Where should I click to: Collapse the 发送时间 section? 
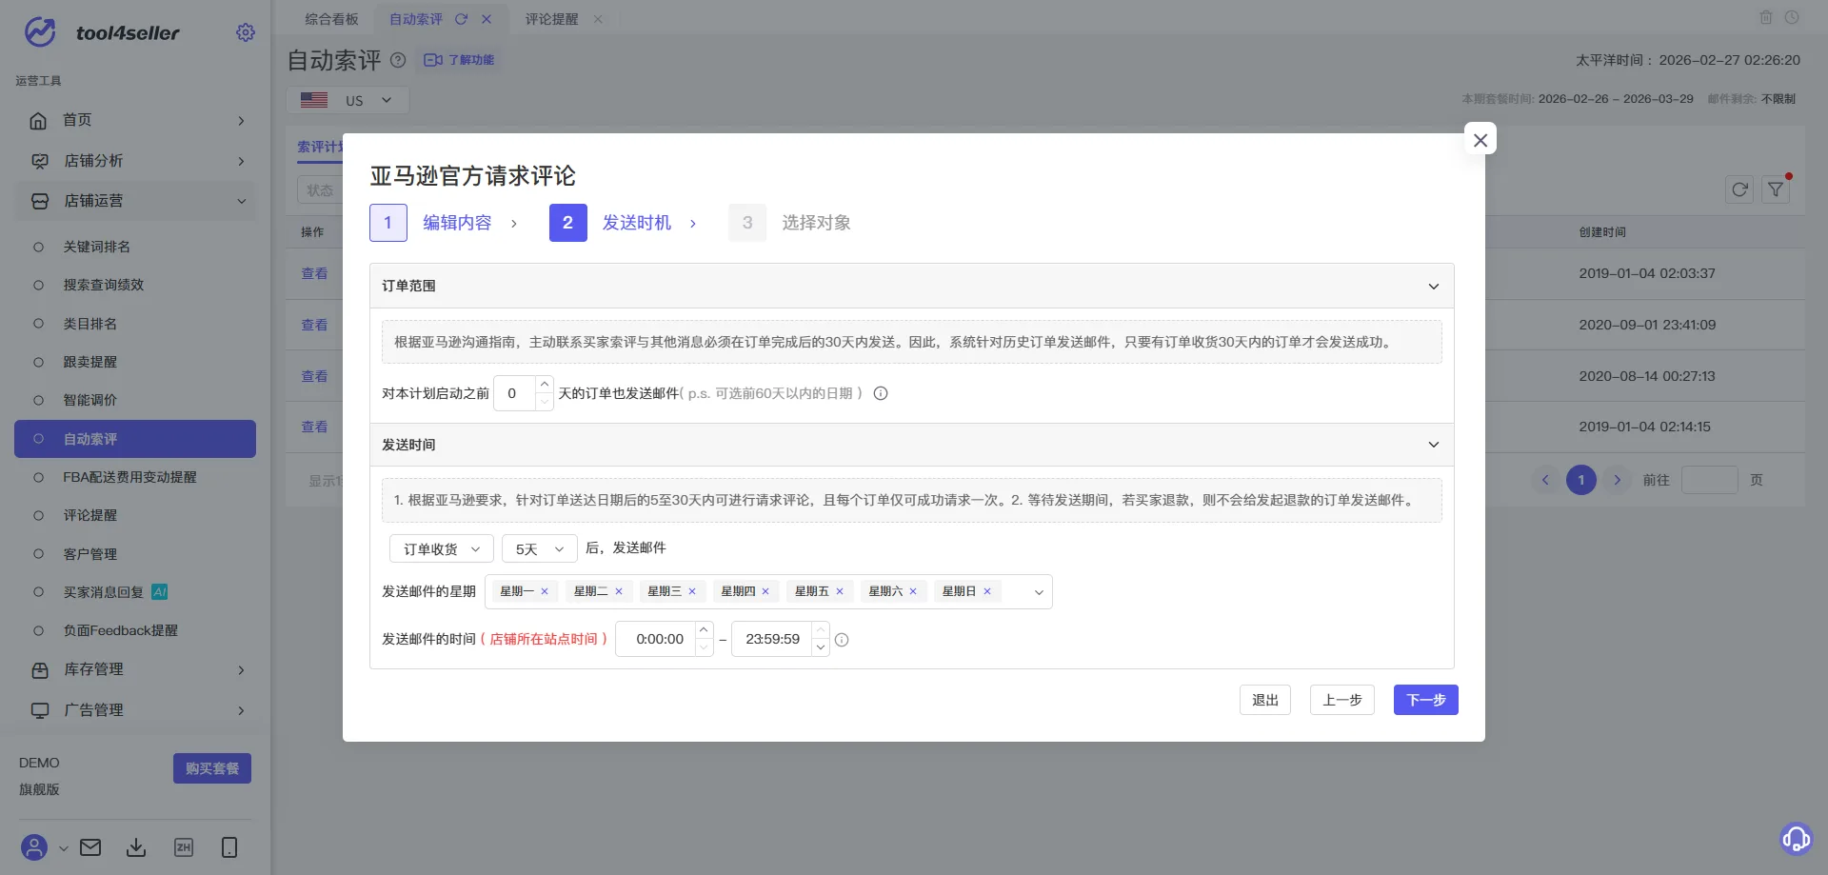[x=1433, y=445]
